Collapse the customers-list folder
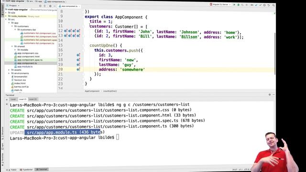 coord(15,30)
